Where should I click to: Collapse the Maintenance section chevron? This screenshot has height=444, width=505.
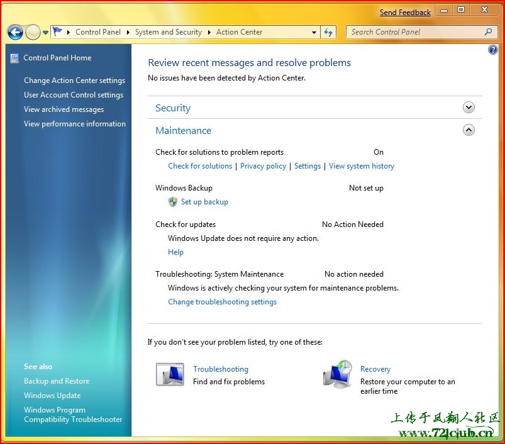[469, 130]
